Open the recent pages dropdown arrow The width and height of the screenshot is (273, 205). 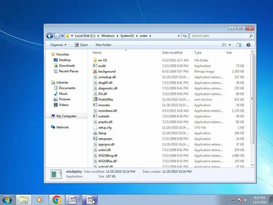[62, 36]
